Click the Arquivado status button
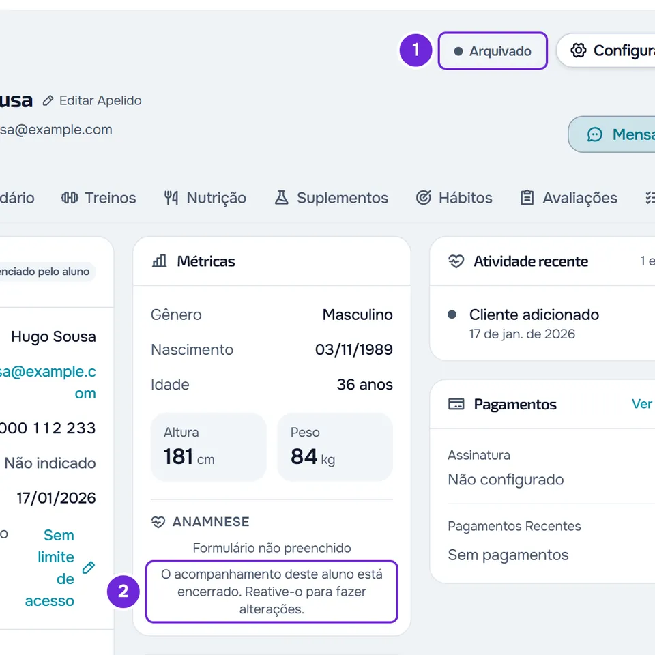Viewport: 655px width, 655px height. [x=493, y=51]
